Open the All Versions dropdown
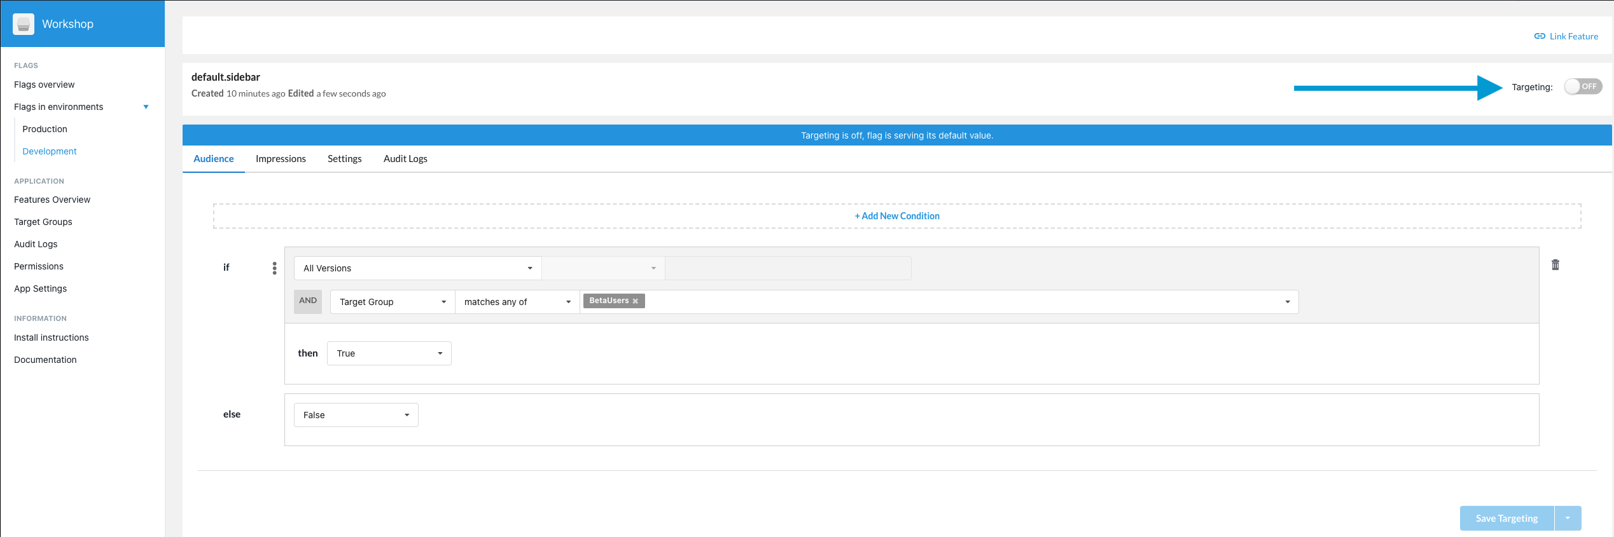This screenshot has height=537, width=1614. coord(417,268)
